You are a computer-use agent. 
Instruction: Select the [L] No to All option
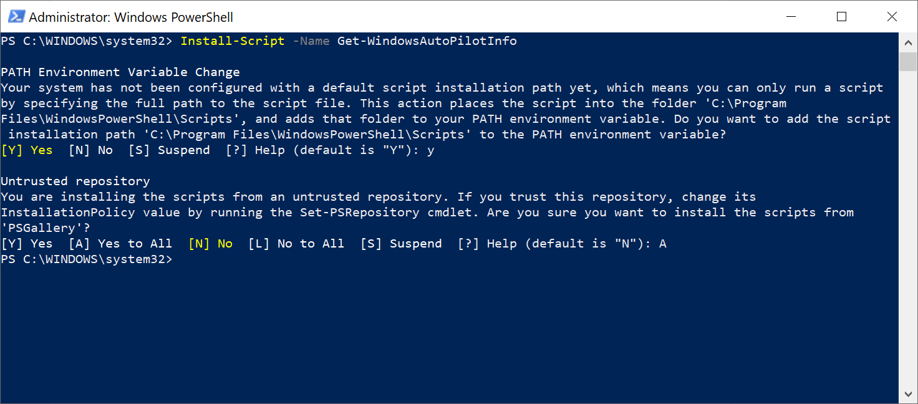pyautogui.click(x=296, y=243)
